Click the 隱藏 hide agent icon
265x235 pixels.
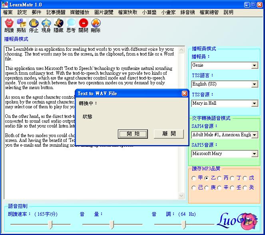58,23
